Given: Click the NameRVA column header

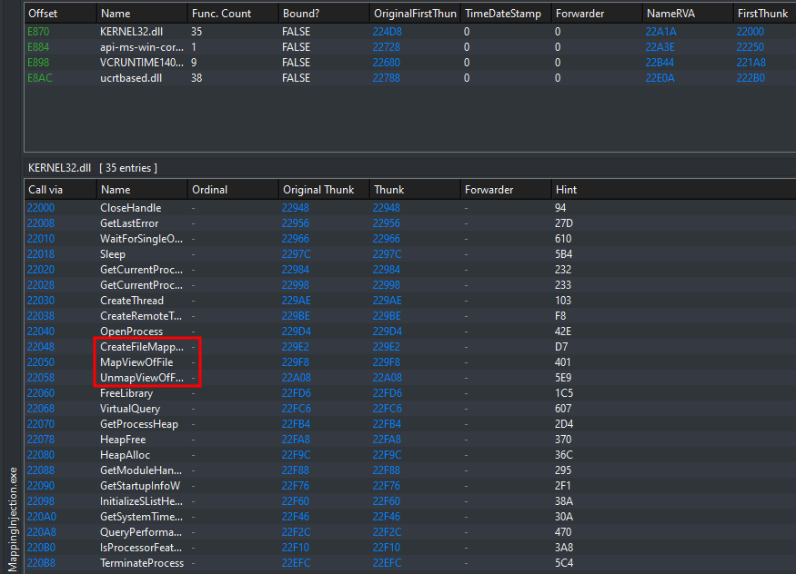Looking at the screenshot, I should tap(669, 14).
